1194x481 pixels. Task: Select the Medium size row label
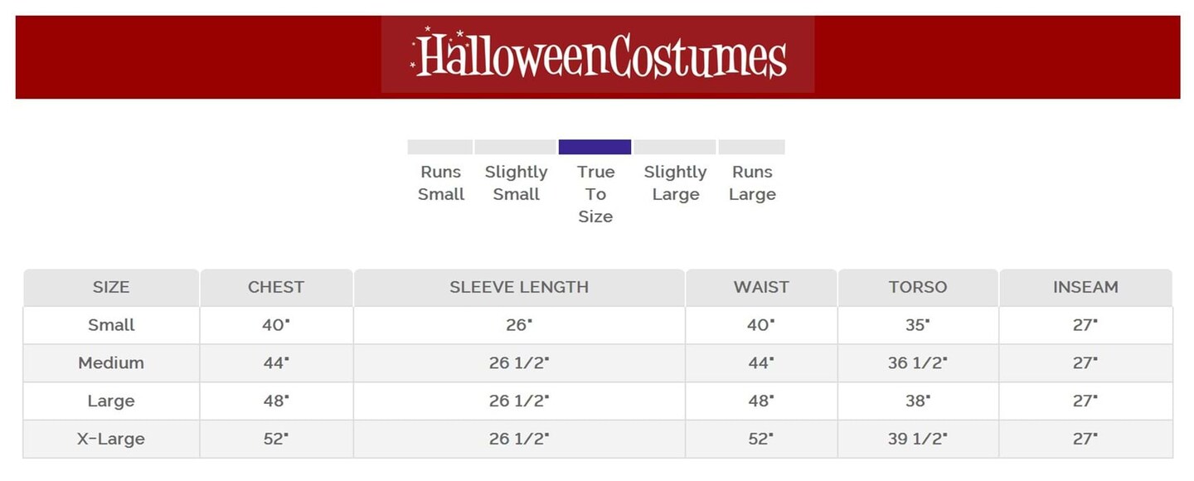[x=111, y=363]
